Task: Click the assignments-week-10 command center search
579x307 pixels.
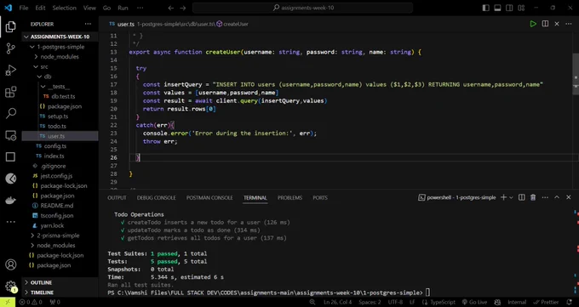Action: 302,8
